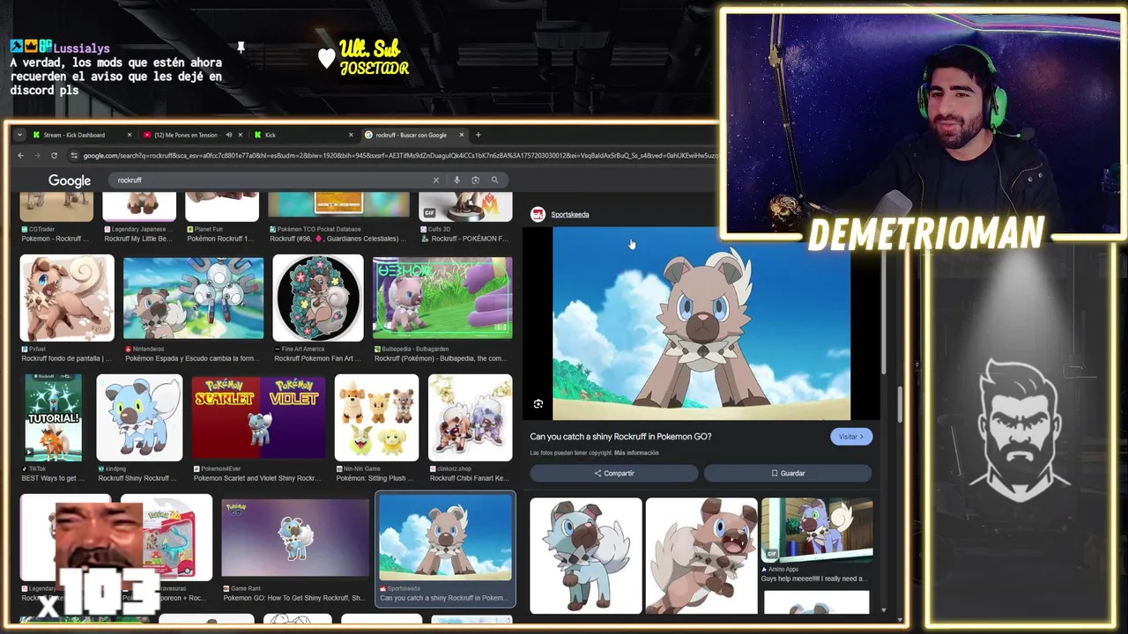Click 'Rockruff My Little Be...' caption

pyautogui.click(x=140, y=239)
